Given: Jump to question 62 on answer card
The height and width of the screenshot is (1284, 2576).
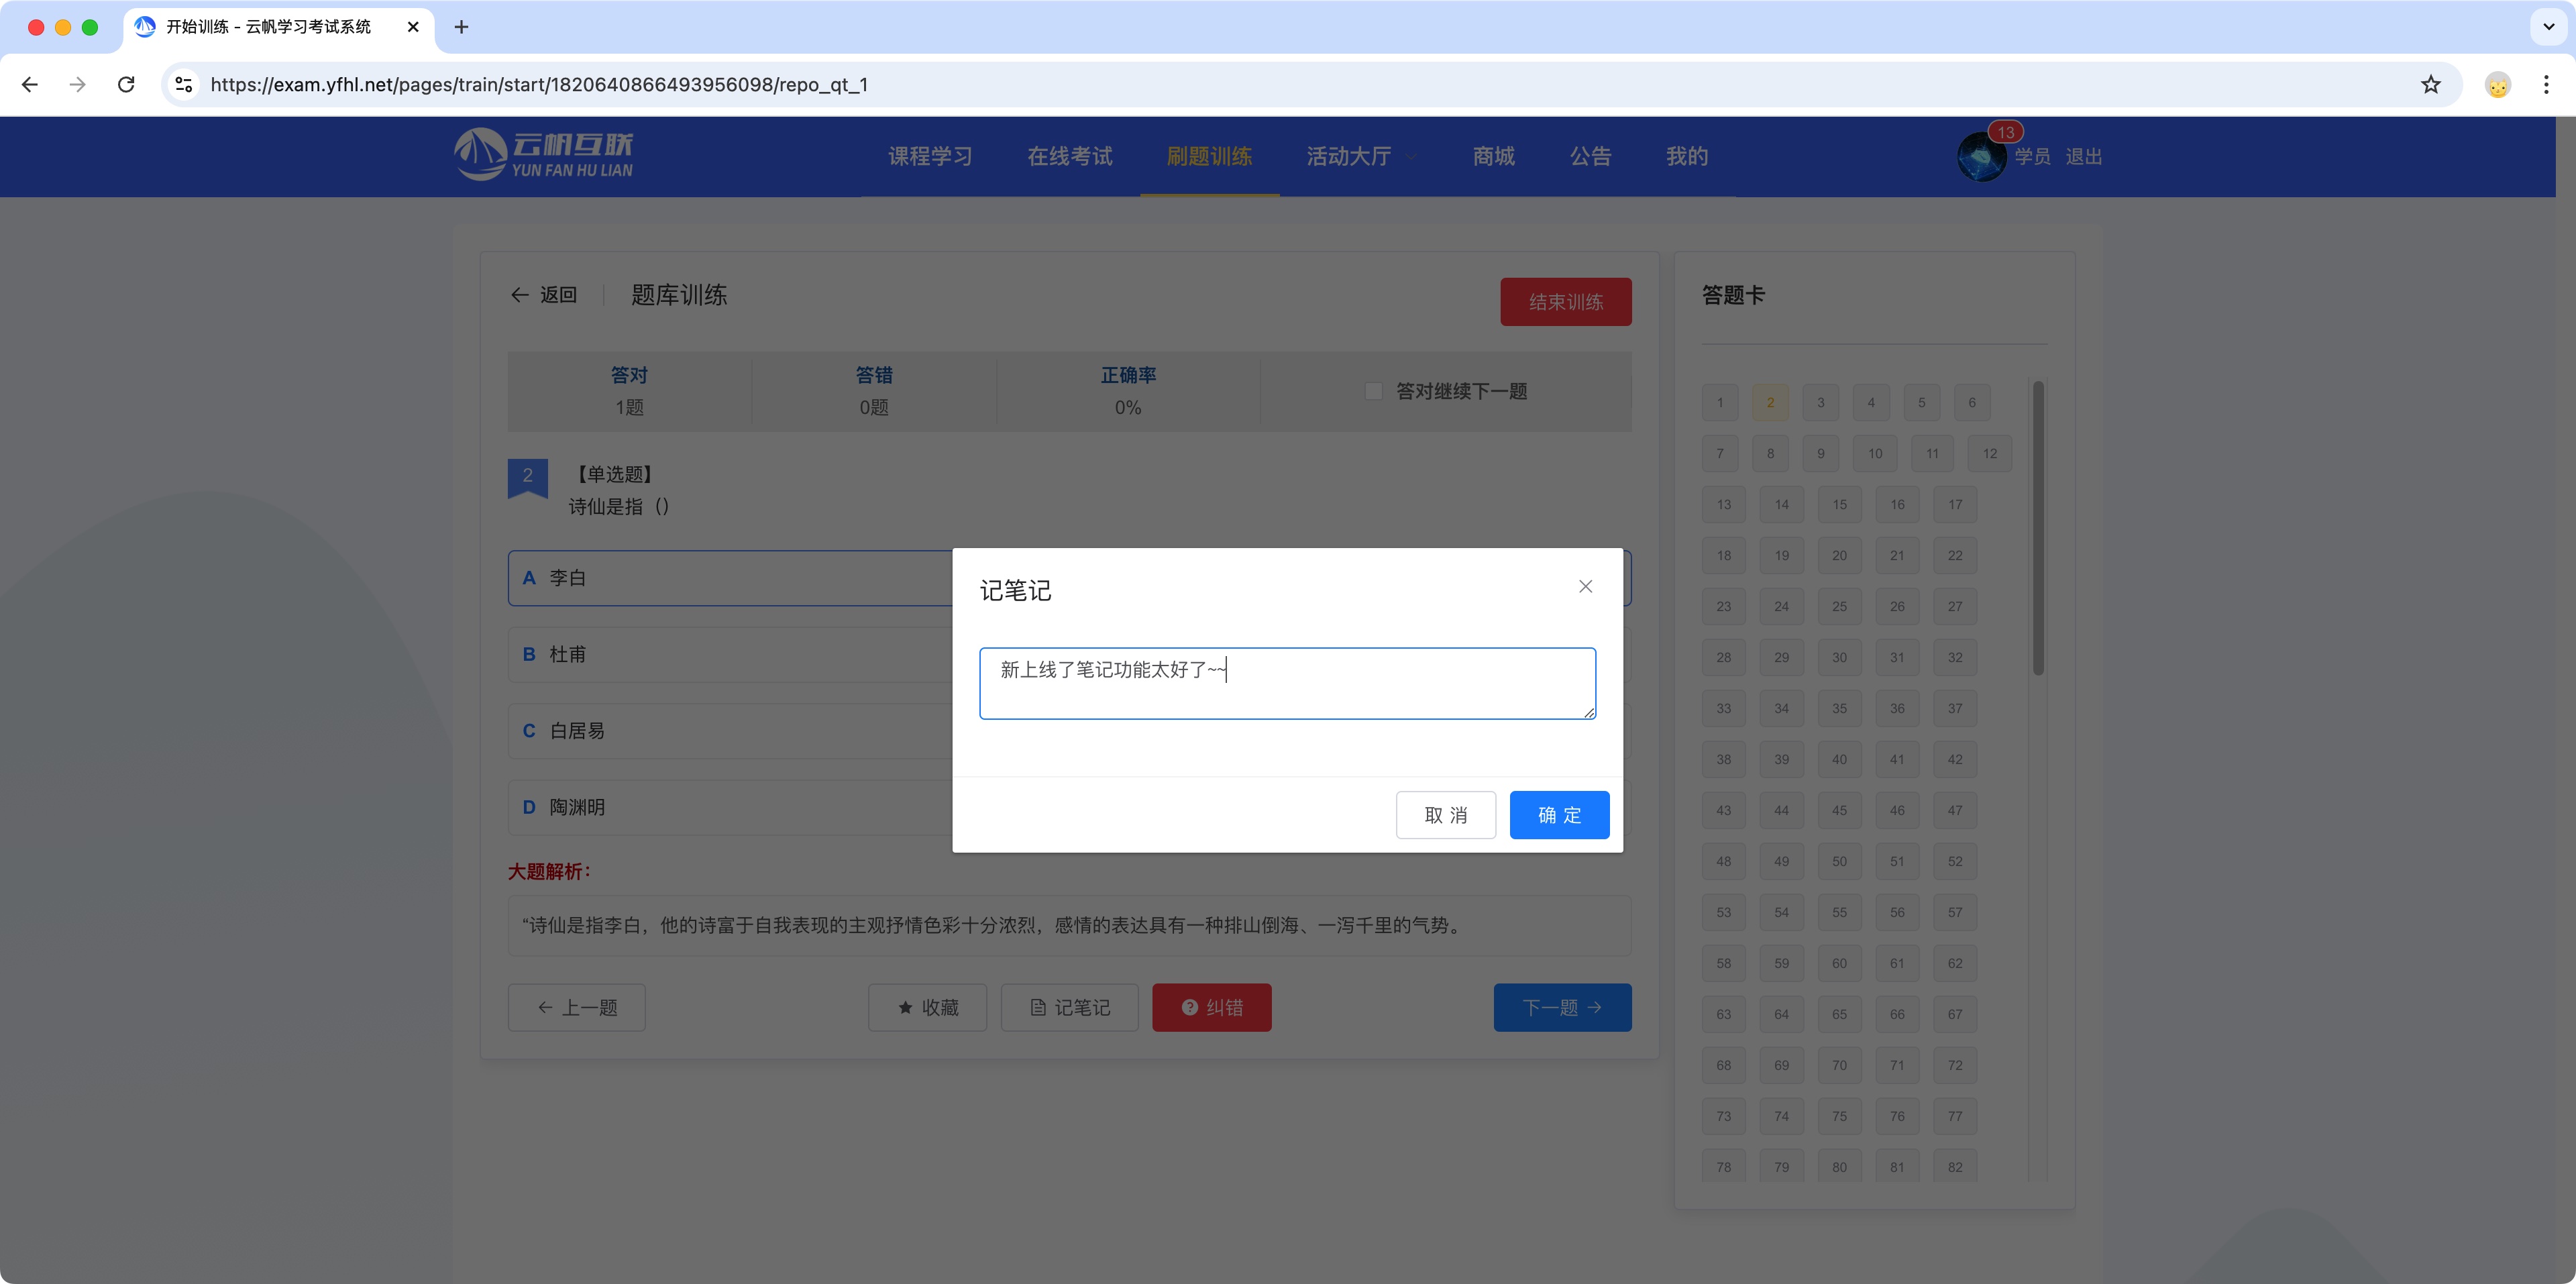Looking at the screenshot, I should (x=1954, y=963).
